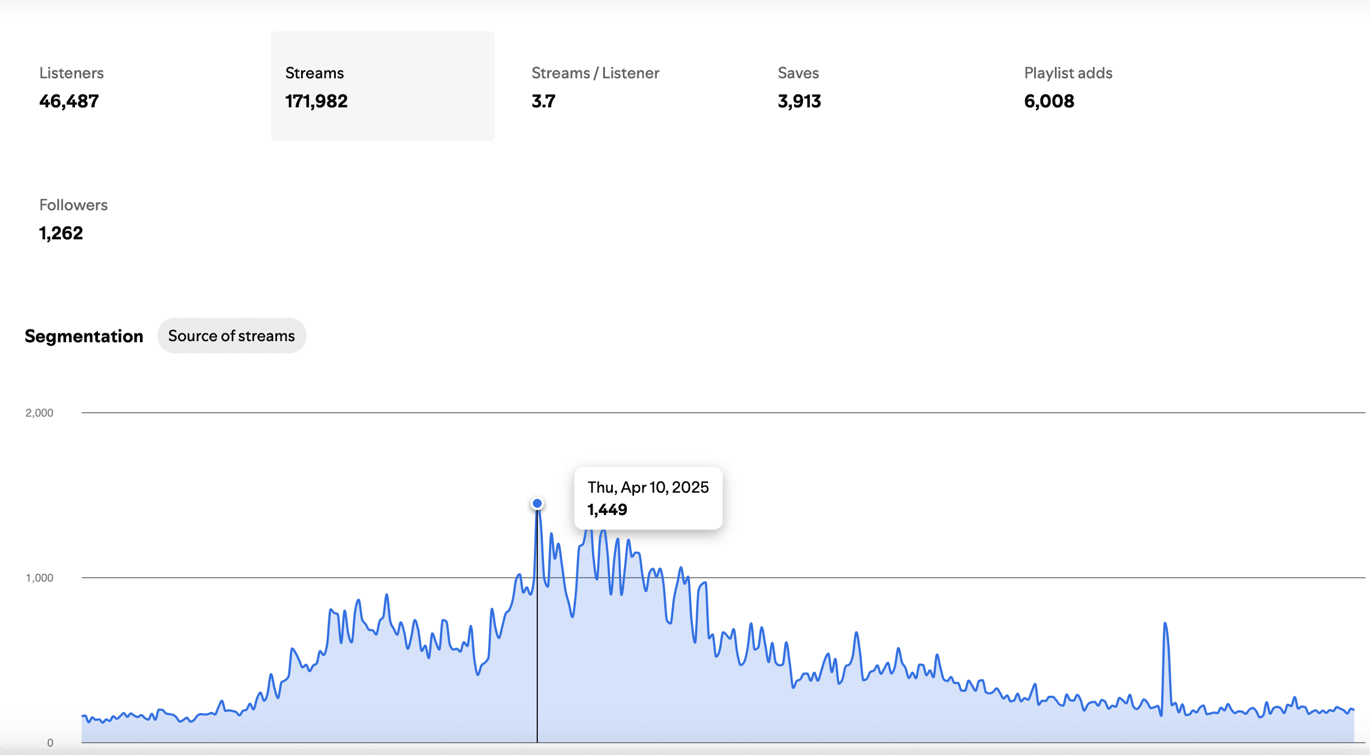Click the 46,487 listeners count
Screen dimensions: 1370x755
(x=69, y=101)
